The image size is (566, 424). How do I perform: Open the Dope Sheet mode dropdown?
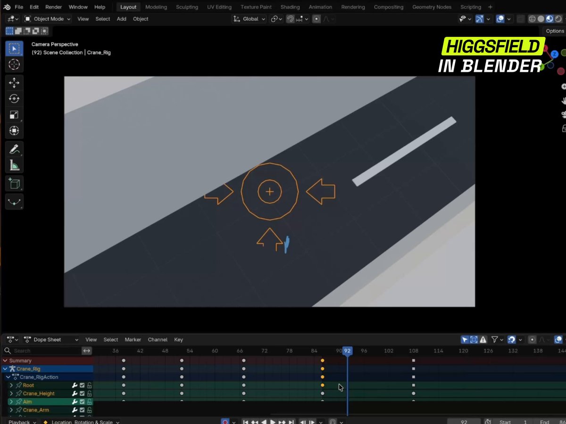pos(51,340)
